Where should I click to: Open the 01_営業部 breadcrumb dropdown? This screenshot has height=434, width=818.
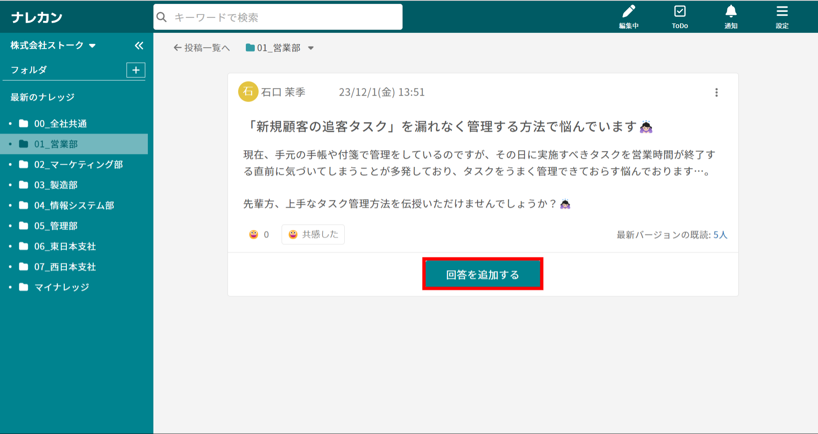pyautogui.click(x=311, y=48)
